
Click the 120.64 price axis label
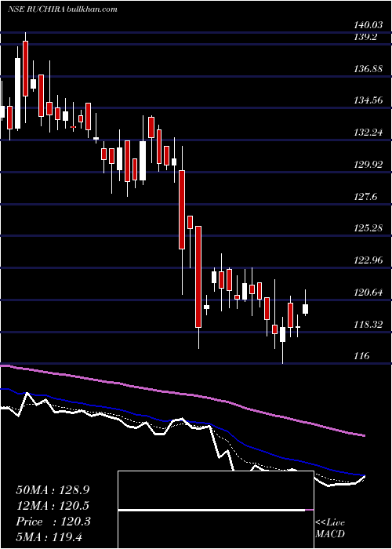click(368, 292)
